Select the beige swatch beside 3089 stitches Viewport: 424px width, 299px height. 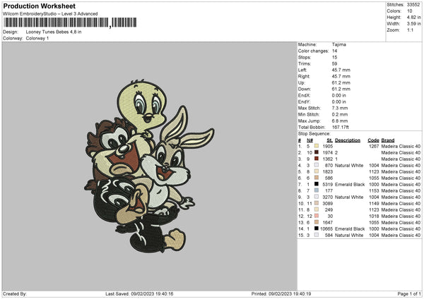tap(317, 203)
